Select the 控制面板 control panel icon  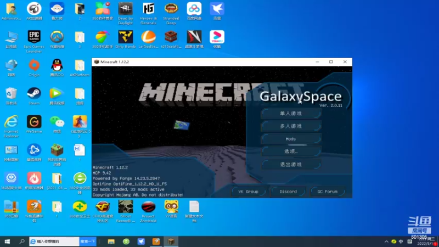[11, 153]
